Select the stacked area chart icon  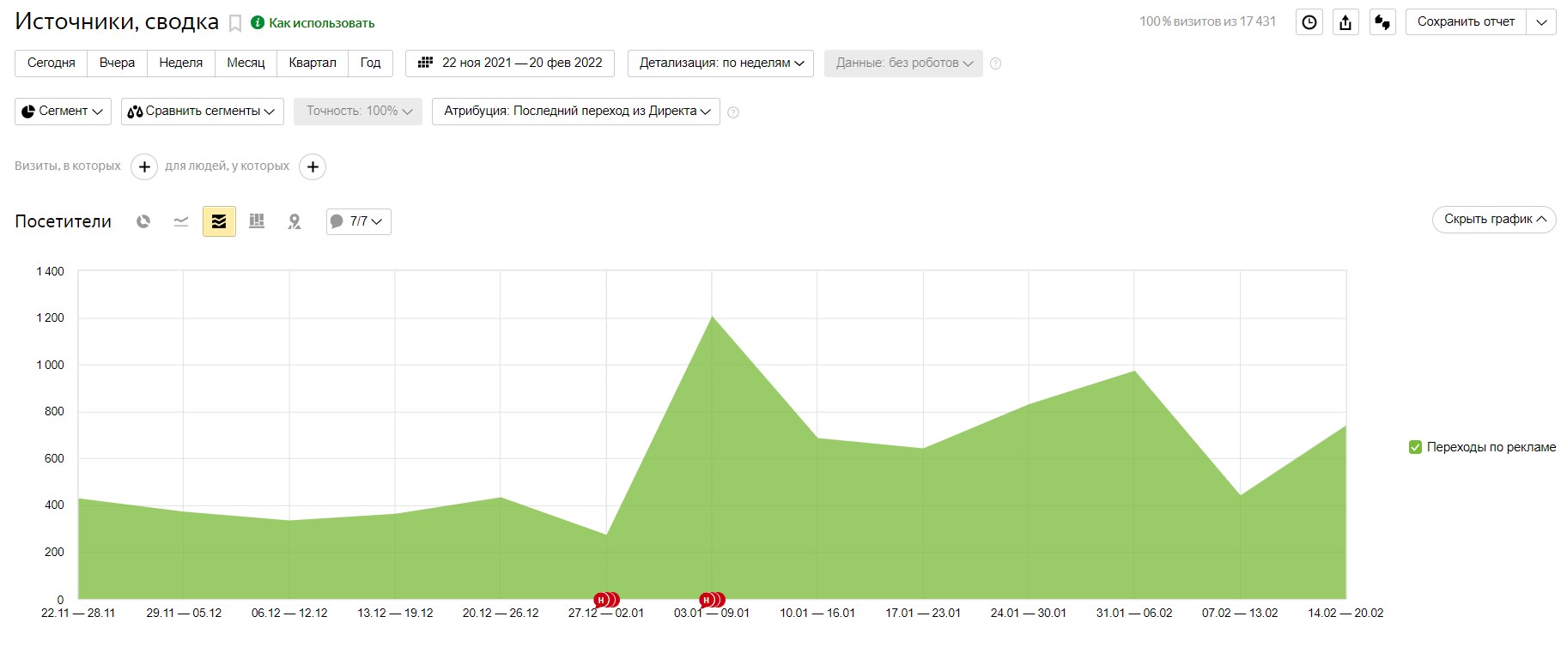pos(219,221)
